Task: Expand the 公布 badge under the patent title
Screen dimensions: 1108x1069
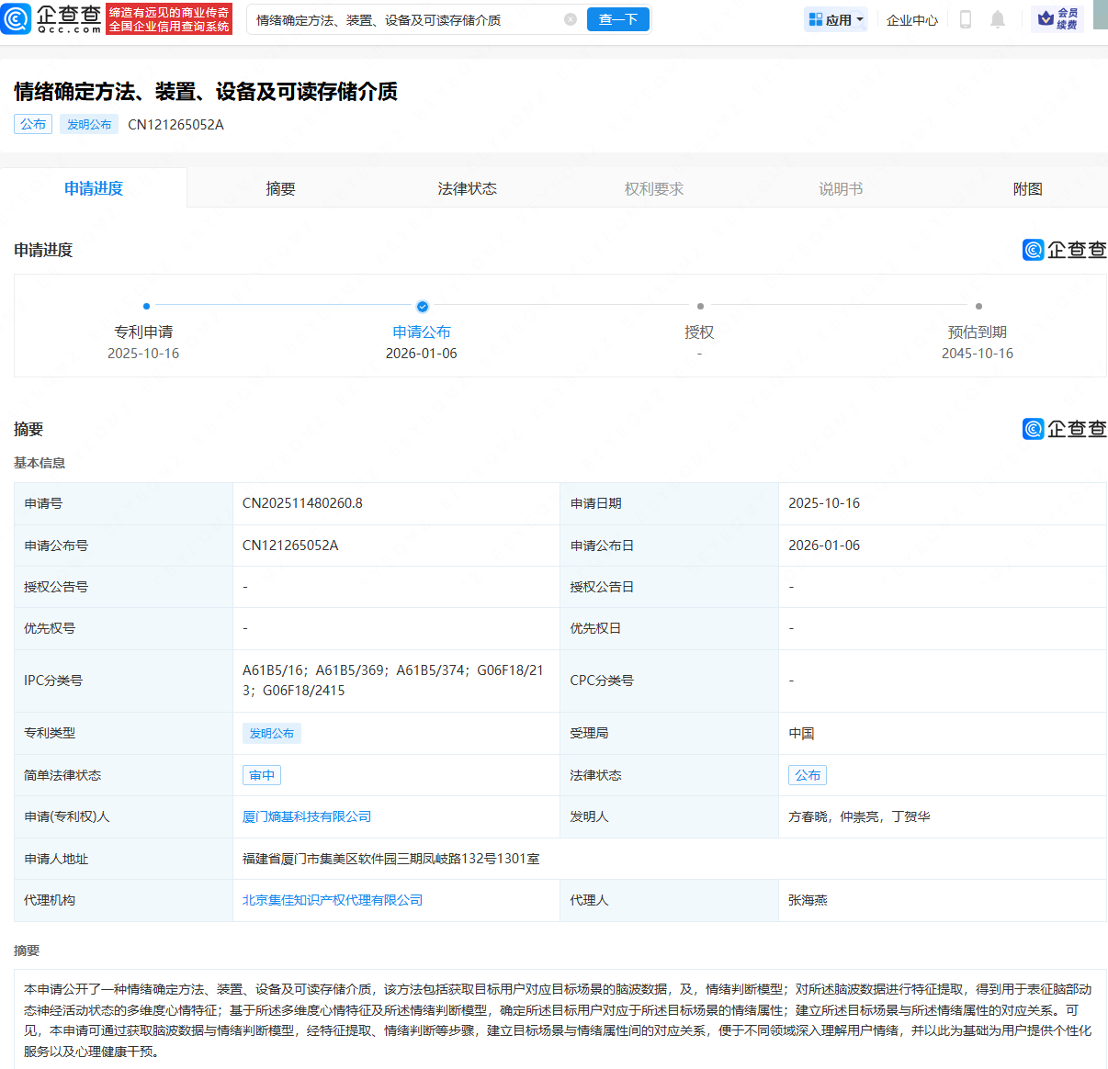Action: (x=33, y=124)
